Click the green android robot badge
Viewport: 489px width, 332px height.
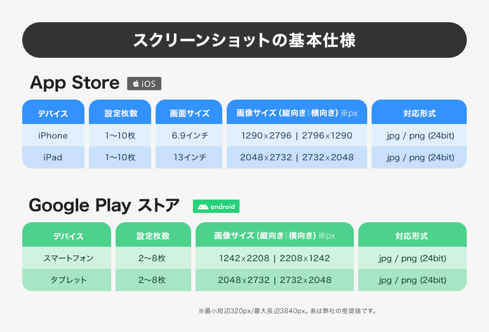(216, 207)
